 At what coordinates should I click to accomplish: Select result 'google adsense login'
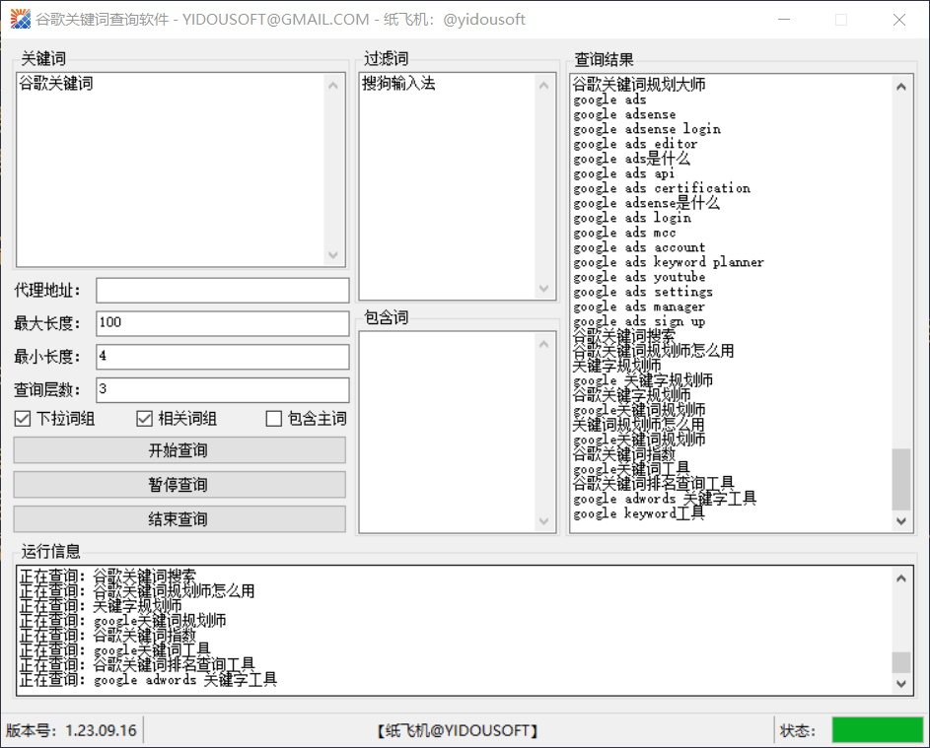pyautogui.click(x=647, y=129)
